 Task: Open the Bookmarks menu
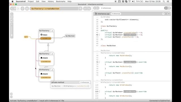(61, 1)
